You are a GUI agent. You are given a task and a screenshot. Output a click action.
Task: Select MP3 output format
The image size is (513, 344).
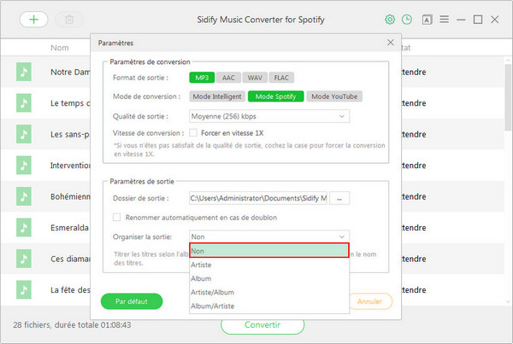pyautogui.click(x=202, y=78)
